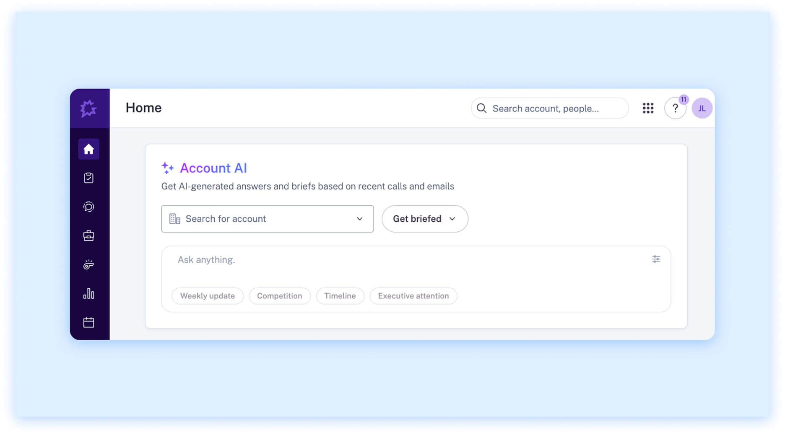The image size is (785, 435).
Task: Open the JL profile avatar menu
Action: 702,108
